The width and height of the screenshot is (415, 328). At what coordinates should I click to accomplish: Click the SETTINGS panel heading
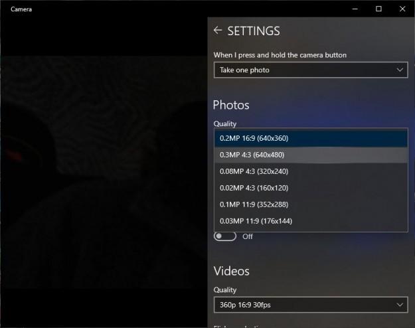(254, 31)
